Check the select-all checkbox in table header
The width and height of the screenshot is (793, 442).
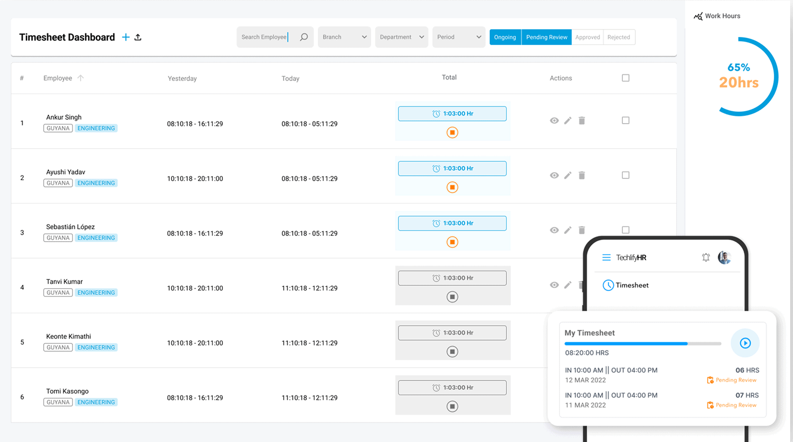pos(626,78)
